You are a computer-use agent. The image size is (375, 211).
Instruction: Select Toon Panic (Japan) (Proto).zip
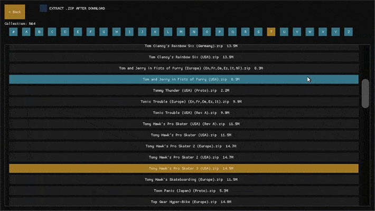coord(184,190)
